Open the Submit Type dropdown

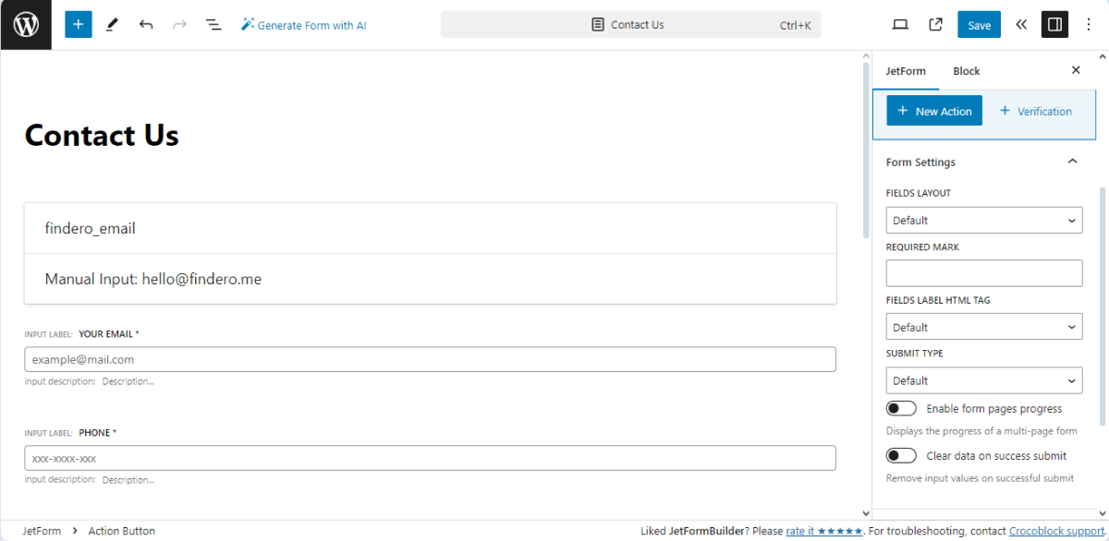[x=983, y=379]
